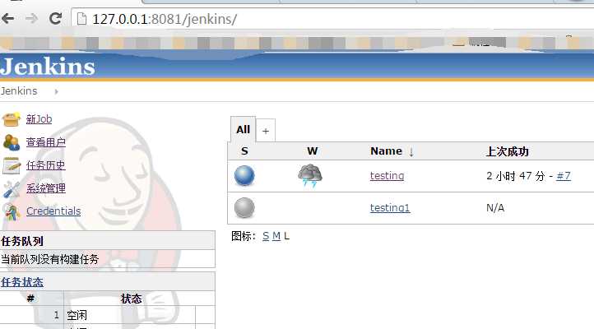Click grey status ball for testing1
Screen dimensions: 594x329
pyautogui.click(x=244, y=208)
